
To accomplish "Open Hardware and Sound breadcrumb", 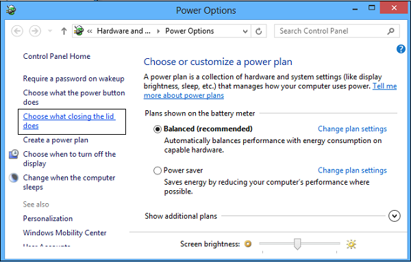I will pyautogui.click(x=123, y=31).
